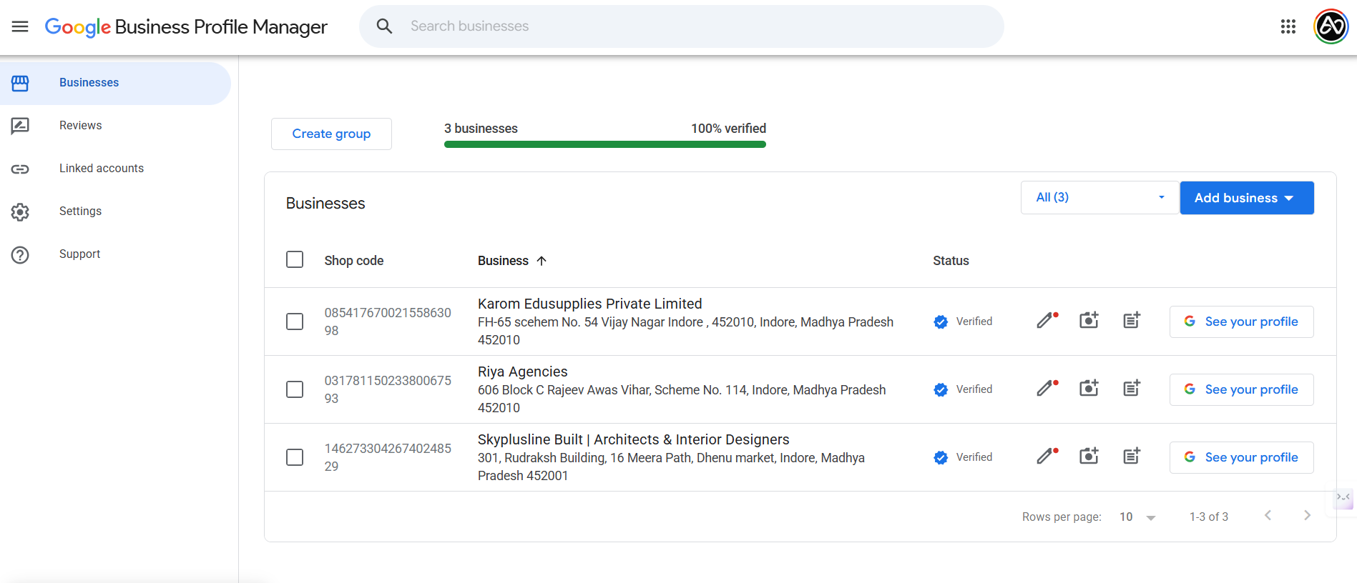The width and height of the screenshot is (1357, 583).
Task: See your profile for Karom Edusupplies
Action: (1241, 322)
